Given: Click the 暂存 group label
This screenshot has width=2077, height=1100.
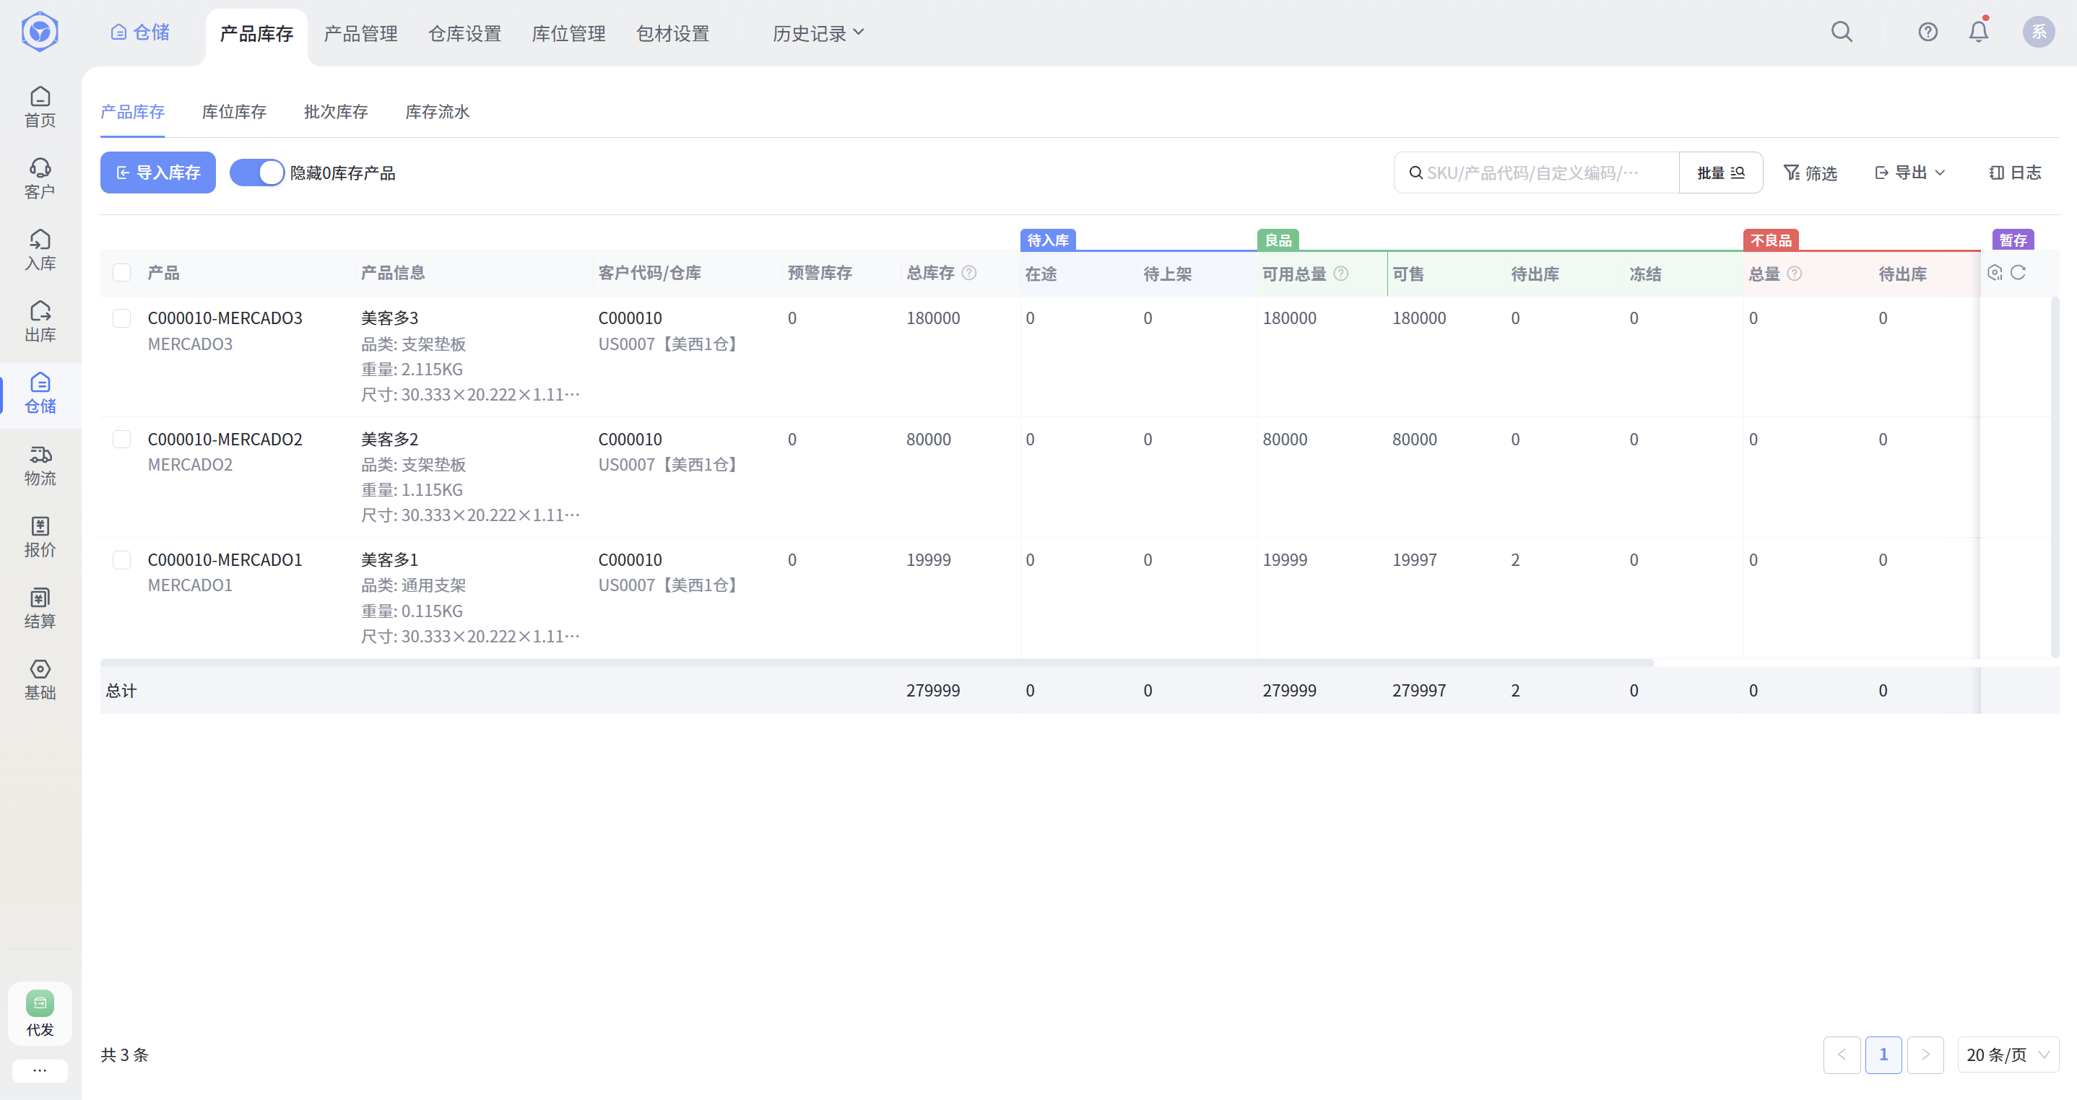Looking at the screenshot, I should coord(2013,240).
